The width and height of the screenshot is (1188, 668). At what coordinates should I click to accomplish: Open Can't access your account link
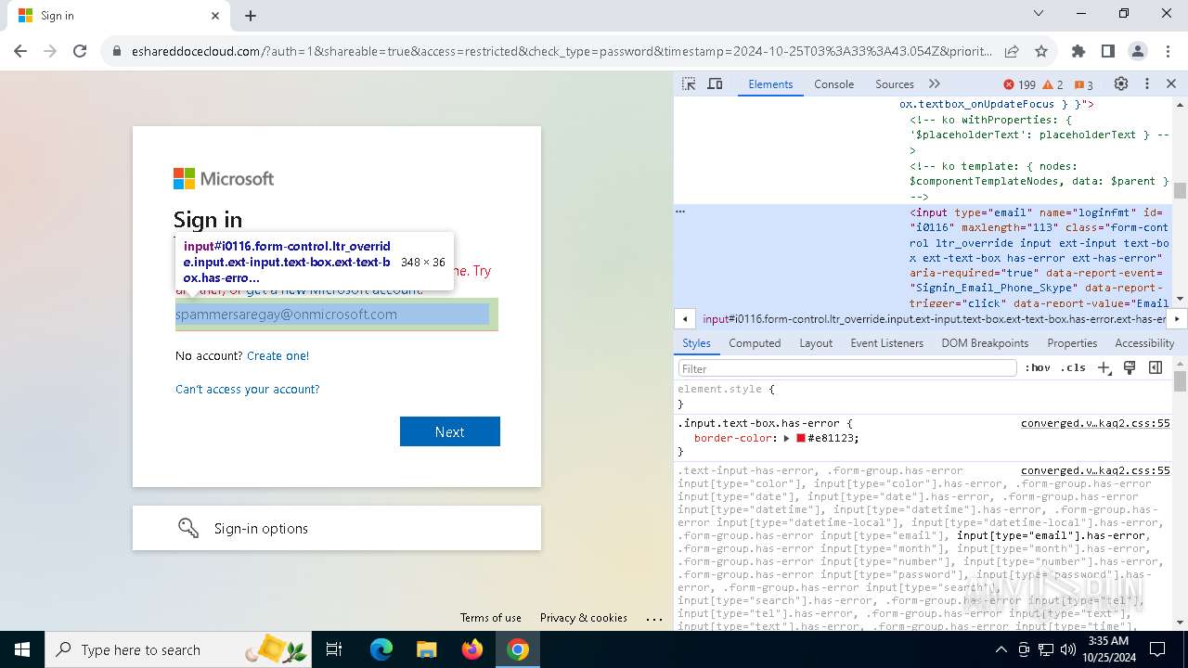(x=247, y=389)
